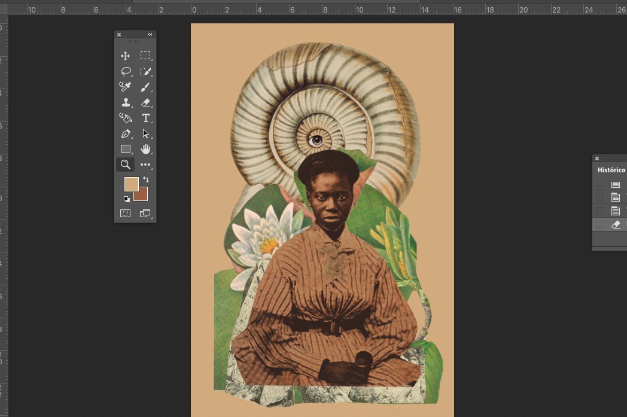627x417 pixels.
Task: Open the three-dots Edit Toolbar menu
Action: (145, 165)
